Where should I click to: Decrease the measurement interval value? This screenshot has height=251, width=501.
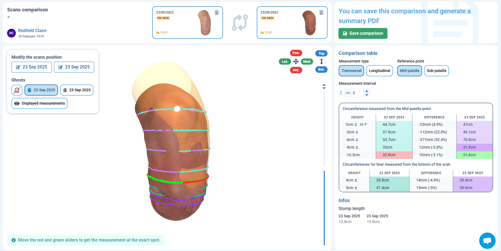[367, 95]
